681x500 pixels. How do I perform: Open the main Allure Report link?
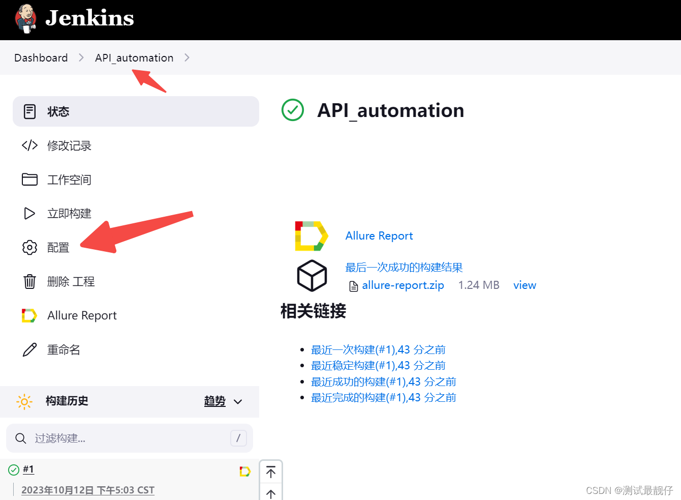coord(379,236)
